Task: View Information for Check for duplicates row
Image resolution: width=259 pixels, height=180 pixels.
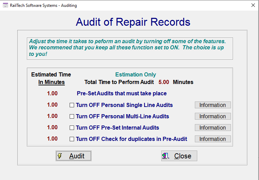Action: pos(213,139)
